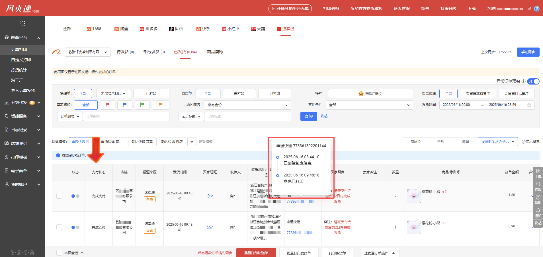Click 樱花粉-小熊 x 2 product thumbnail
Screen dimensions: 543x257
tap(414, 196)
